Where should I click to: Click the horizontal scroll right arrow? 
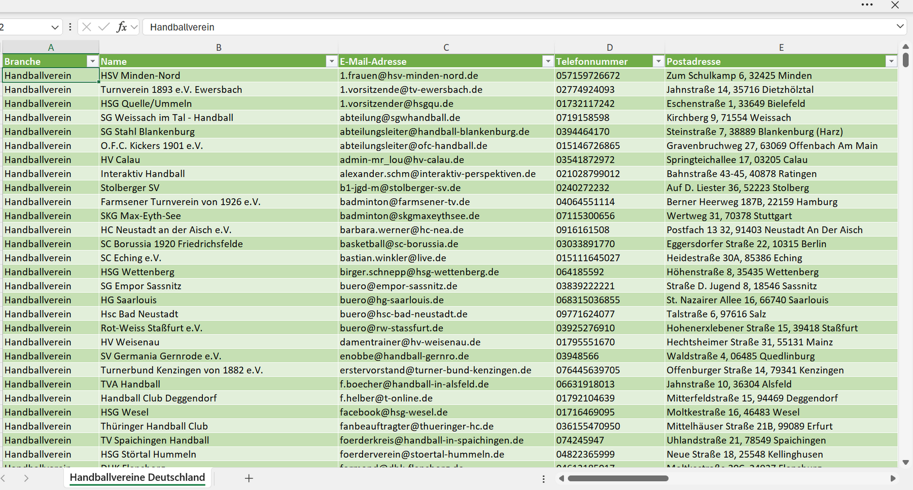pos(893,478)
